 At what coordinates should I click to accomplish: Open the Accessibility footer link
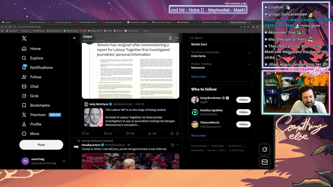pos(197,150)
